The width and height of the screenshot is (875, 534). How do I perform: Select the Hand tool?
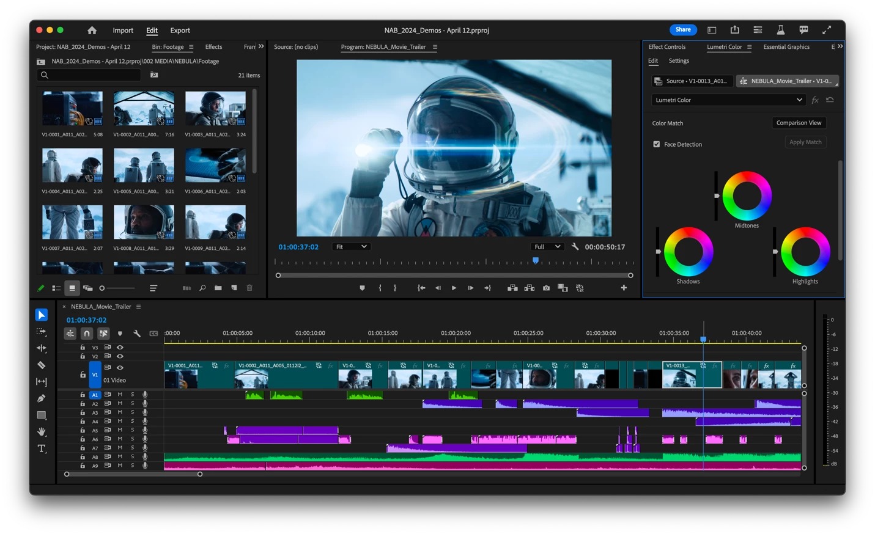click(x=41, y=432)
